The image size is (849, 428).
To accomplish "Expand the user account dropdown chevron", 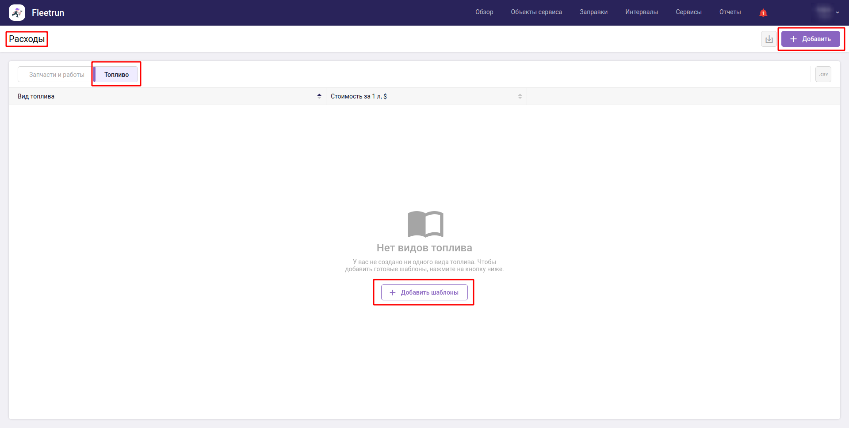I will click(x=838, y=13).
